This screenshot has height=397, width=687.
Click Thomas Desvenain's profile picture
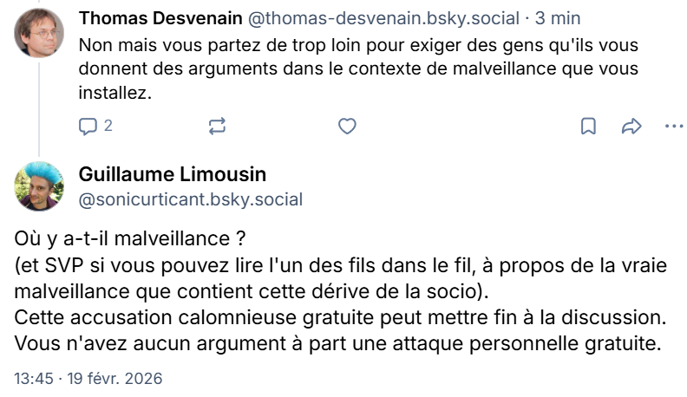point(39,33)
